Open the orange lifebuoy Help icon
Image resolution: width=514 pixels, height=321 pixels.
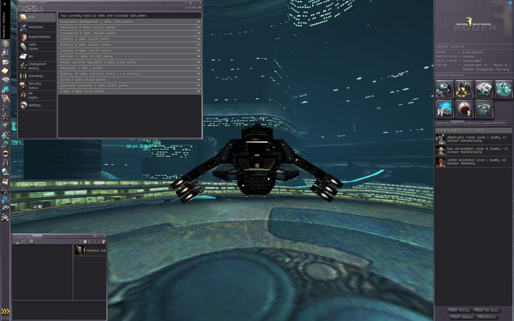point(5,154)
